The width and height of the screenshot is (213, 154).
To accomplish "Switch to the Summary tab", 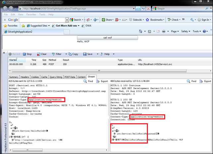I will point(14,77).
